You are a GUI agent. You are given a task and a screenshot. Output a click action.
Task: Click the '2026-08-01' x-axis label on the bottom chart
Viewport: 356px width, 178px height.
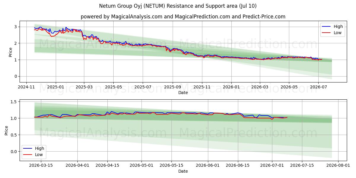[x=338, y=166]
